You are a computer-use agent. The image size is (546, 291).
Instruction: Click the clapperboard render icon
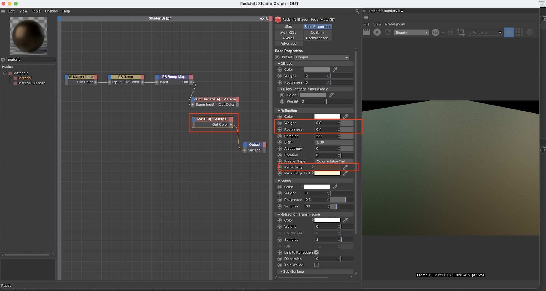coord(366,32)
